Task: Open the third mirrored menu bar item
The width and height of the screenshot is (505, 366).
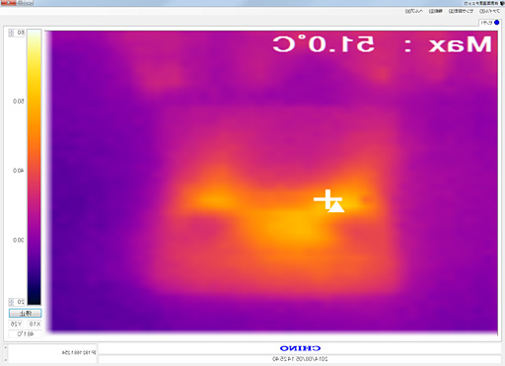Action: 436,11
